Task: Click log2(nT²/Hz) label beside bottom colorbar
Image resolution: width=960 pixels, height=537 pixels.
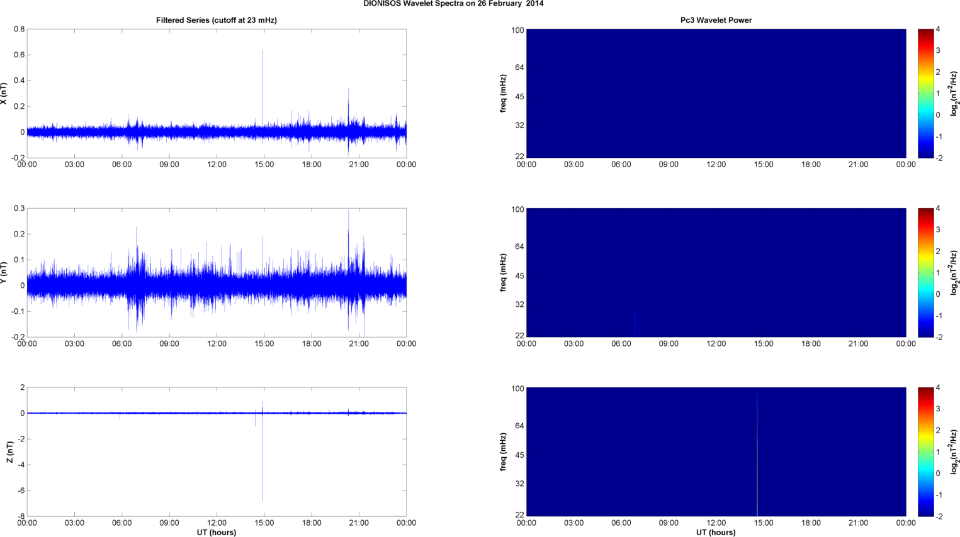Action: click(x=954, y=452)
